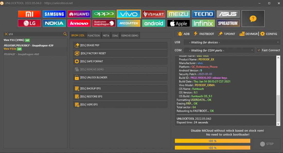Click the OS Build Funtouch OS_9.1 line
283x153 pixels.
[x=196, y=96]
